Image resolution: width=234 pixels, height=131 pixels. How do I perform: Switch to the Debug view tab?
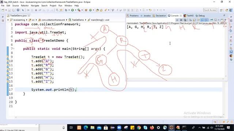click(200, 16)
